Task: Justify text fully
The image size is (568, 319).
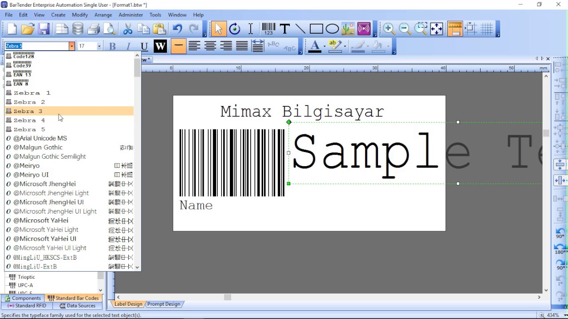Action: [242, 46]
